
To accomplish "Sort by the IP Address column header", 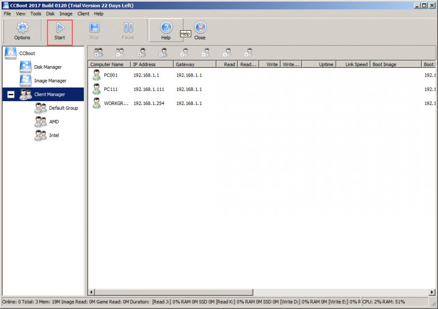I will click(x=152, y=64).
